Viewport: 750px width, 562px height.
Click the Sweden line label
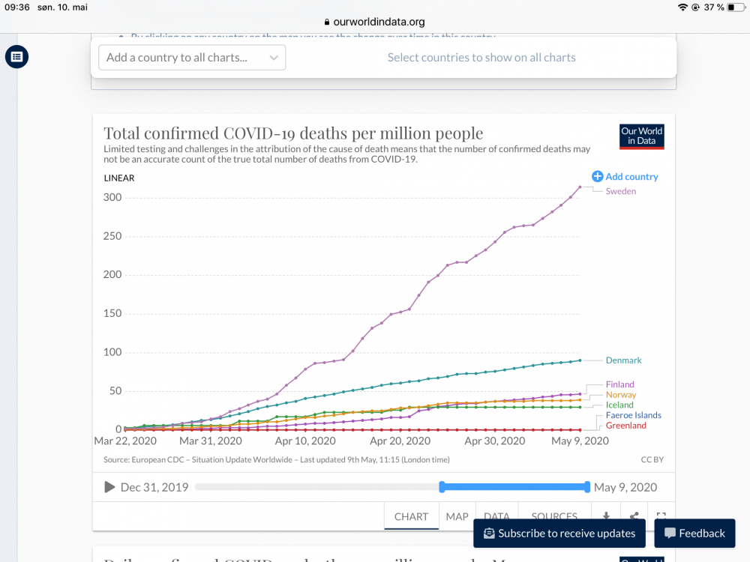pos(620,192)
